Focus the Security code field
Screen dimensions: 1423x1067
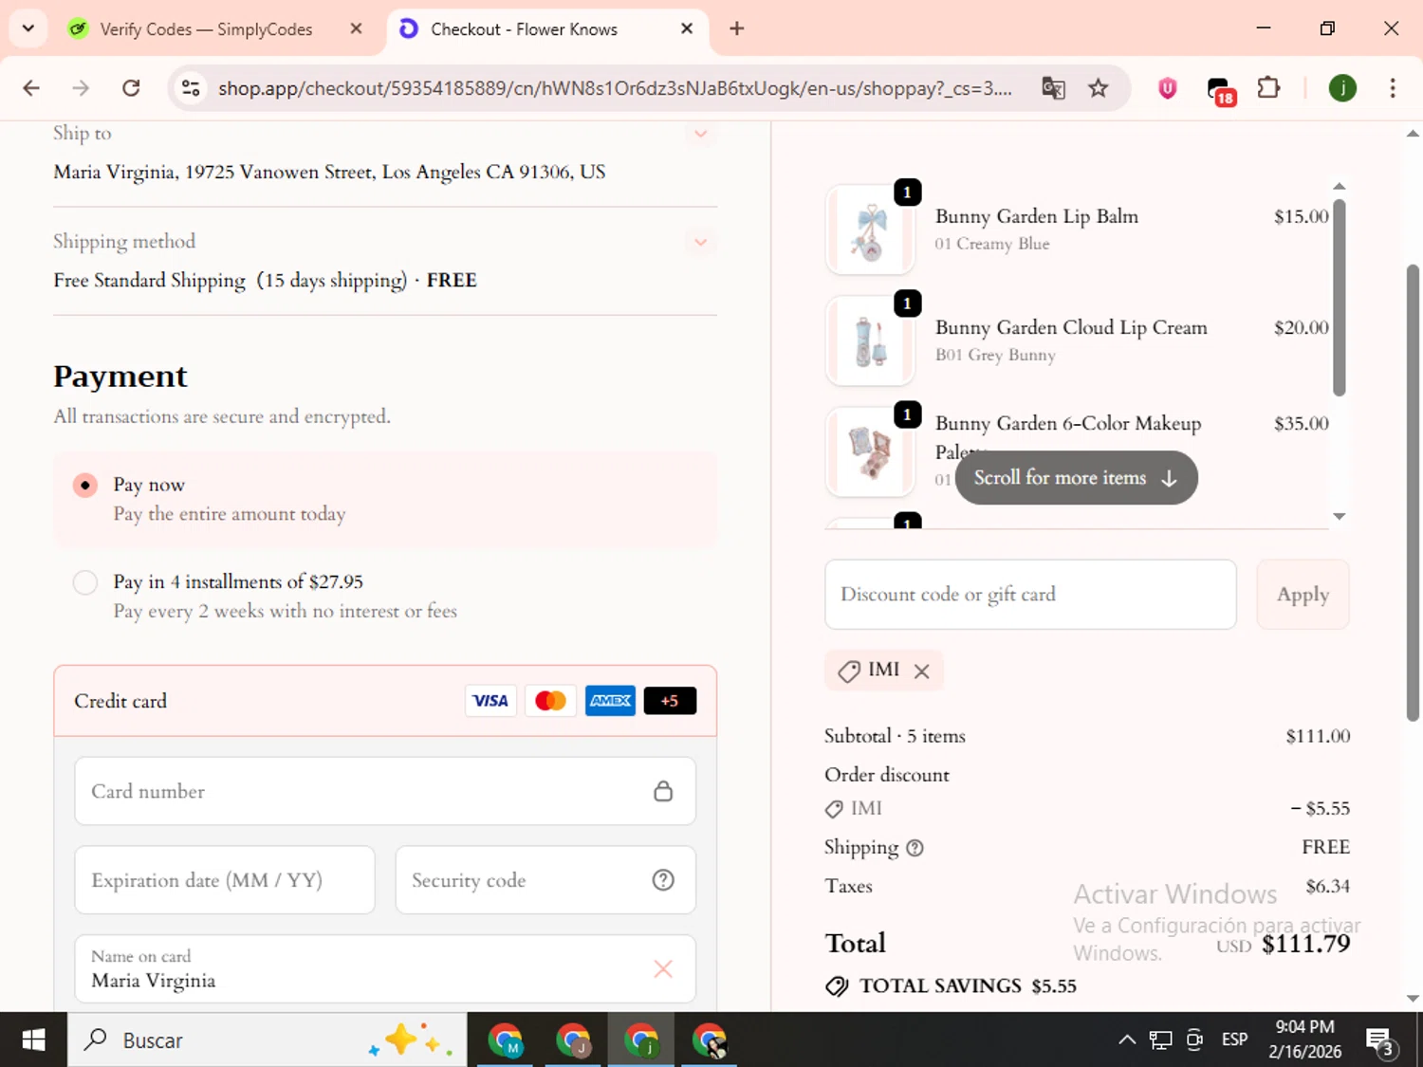pos(545,880)
